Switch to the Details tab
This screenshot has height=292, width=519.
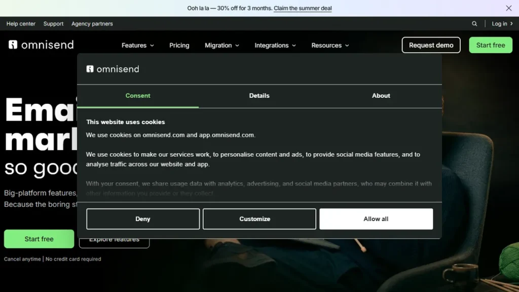[259, 96]
